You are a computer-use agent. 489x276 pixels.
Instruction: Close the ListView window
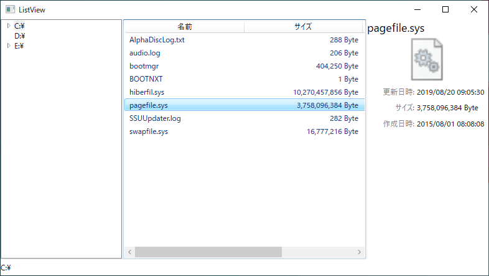(x=473, y=10)
